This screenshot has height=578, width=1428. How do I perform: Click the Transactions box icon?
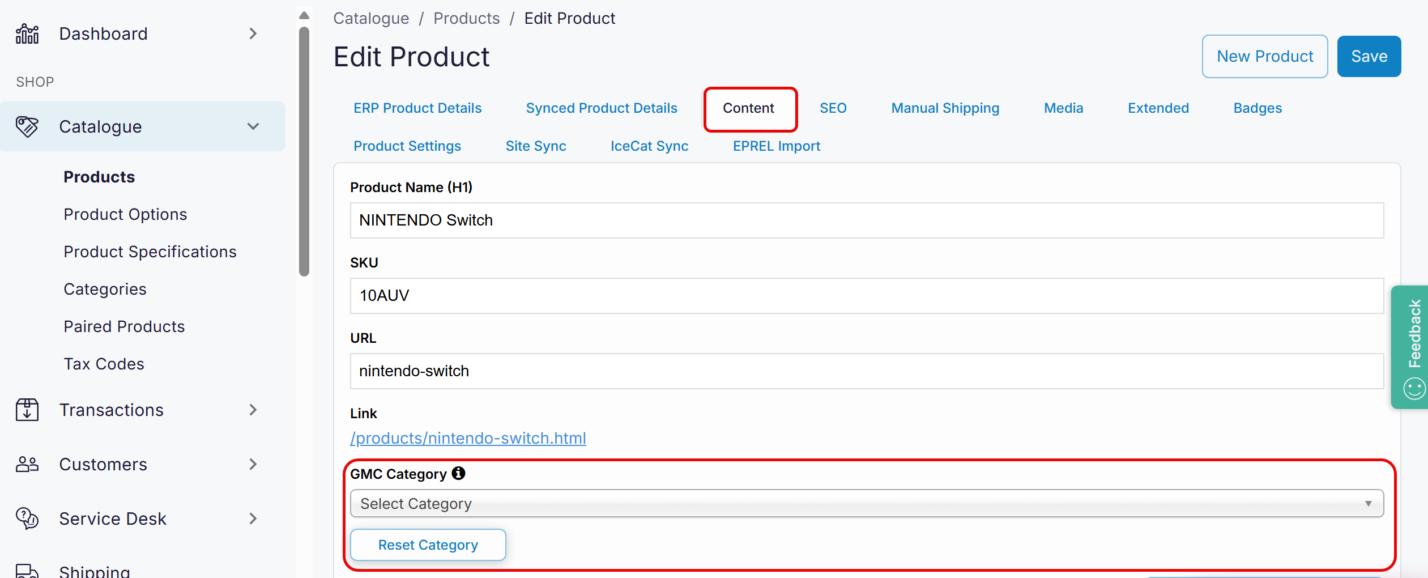tap(27, 410)
